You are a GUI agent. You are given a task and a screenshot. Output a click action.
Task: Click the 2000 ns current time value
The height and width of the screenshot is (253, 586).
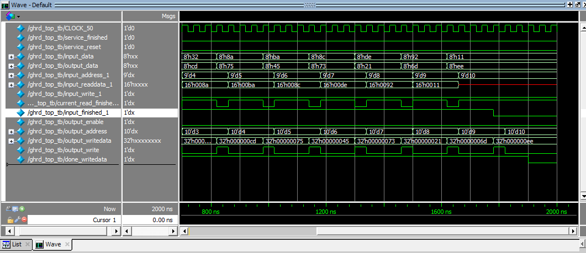(162, 209)
